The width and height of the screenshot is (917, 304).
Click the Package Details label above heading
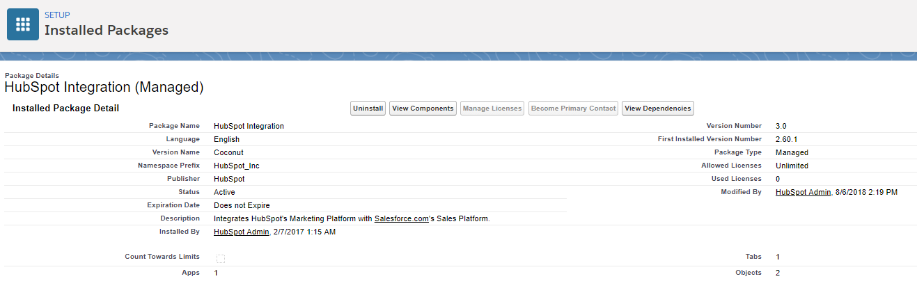click(x=32, y=75)
